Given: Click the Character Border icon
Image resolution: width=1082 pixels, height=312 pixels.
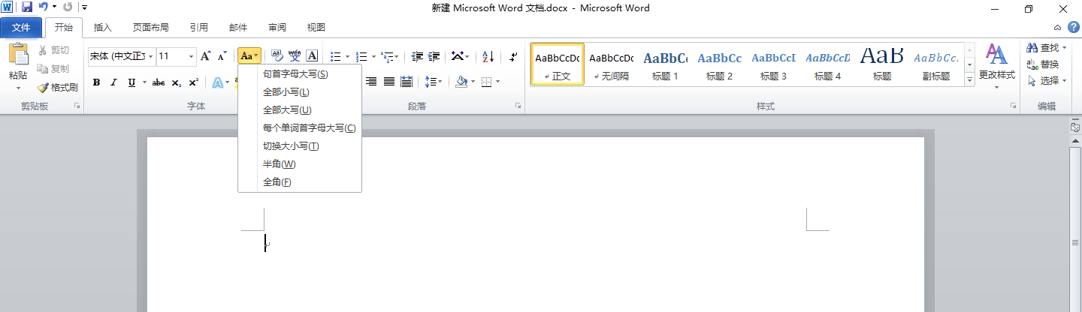Looking at the screenshot, I should (312, 56).
